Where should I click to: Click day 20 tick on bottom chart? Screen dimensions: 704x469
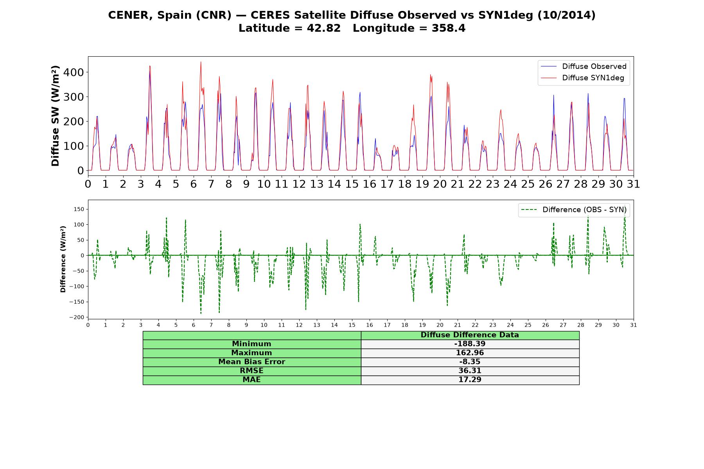440,325
